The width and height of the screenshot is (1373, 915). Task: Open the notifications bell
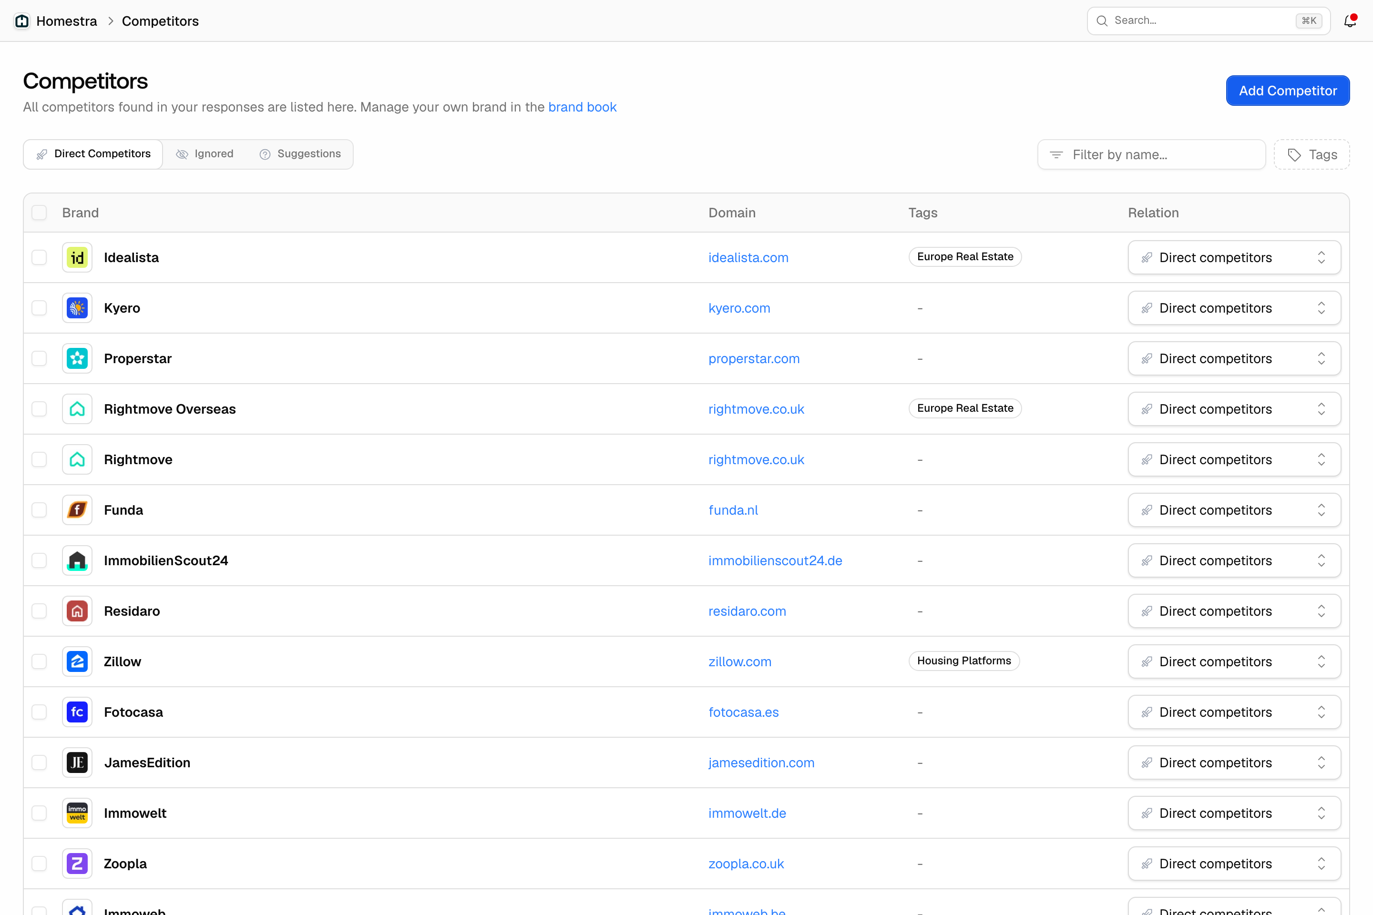[x=1350, y=21]
